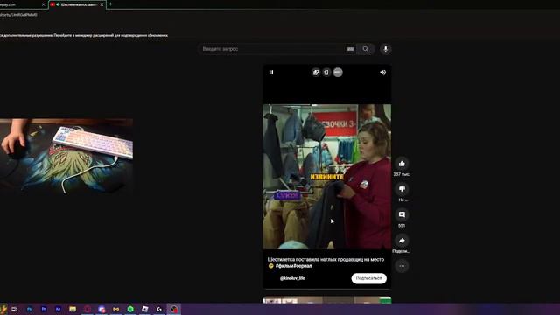
Task: Click the round gray overlay button
Action: pyautogui.click(x=338, y=73)
